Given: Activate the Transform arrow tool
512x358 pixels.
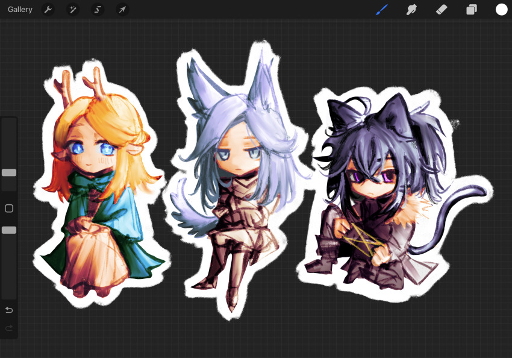Looking at the screenshot, I should tap(122, 9).
